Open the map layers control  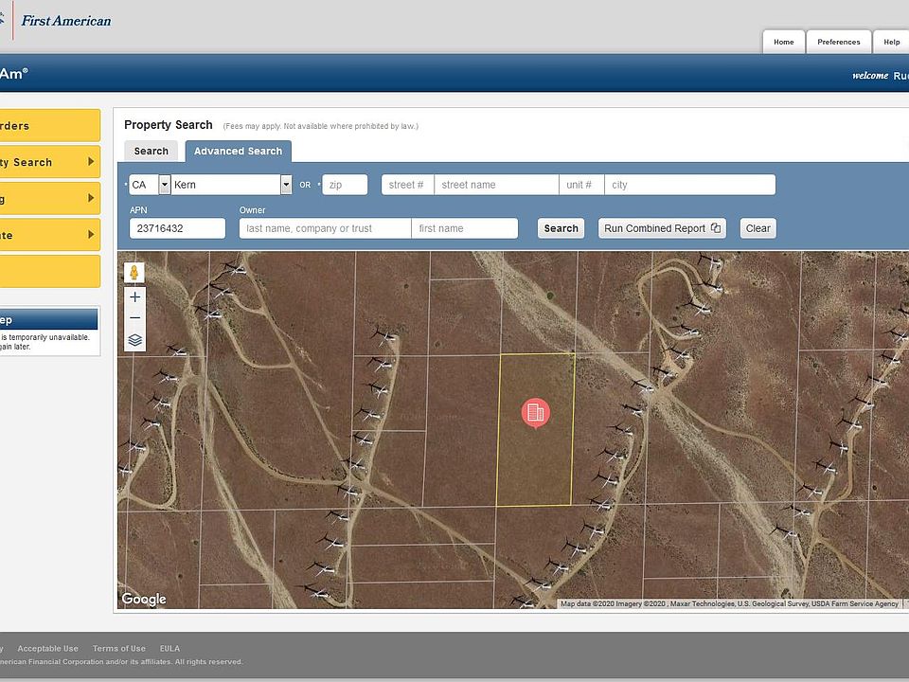[x=134, y=341]
